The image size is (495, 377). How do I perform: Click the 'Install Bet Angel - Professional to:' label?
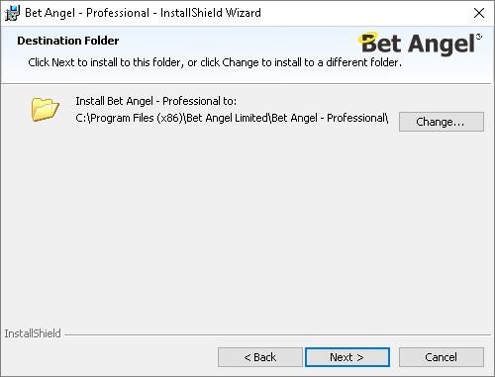156,101
